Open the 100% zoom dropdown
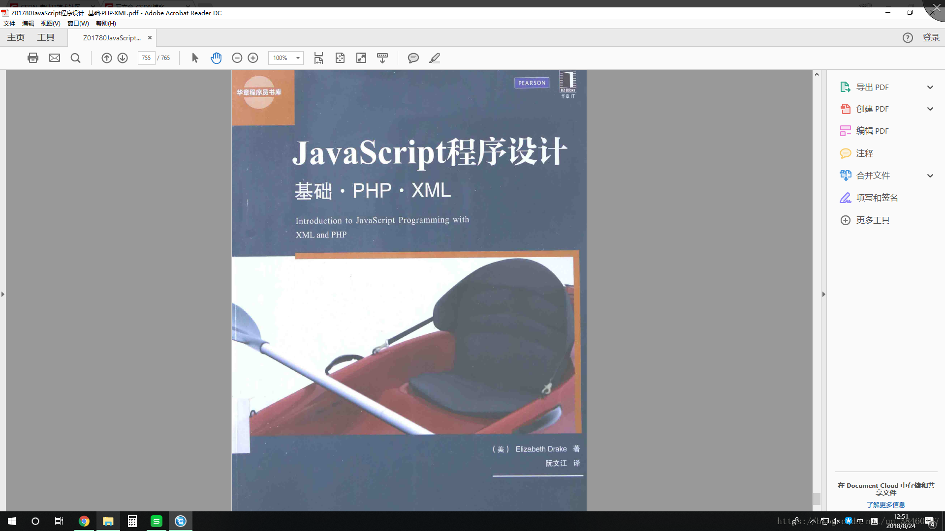The height and width of the screenshot is (531, 945). (298, 58)
